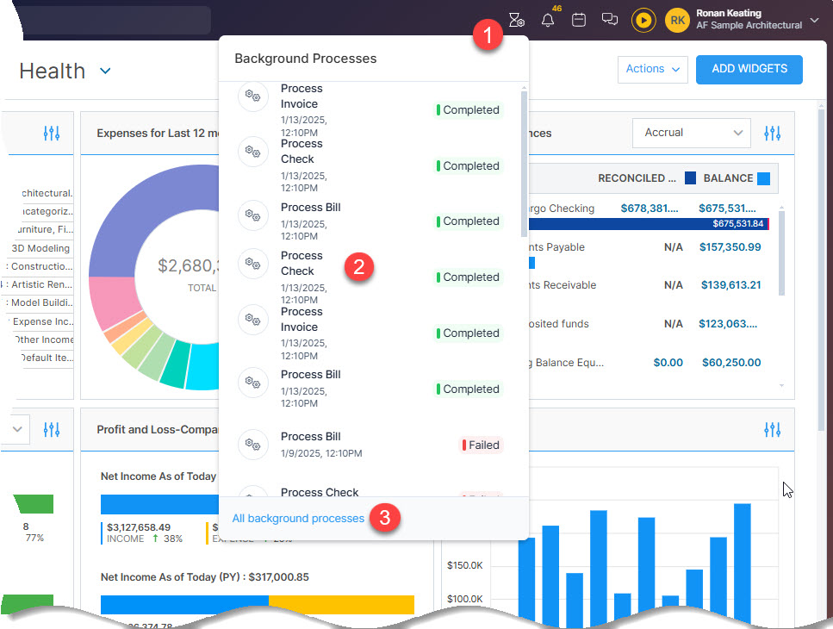The width and height of the screenshot is (833, 629).
Task: Click gear icon of second Process Check
Action: pos(253,264)
